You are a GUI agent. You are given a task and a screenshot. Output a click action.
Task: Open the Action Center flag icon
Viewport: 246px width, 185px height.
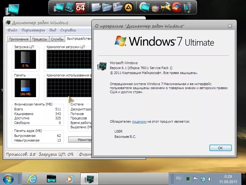click(x=195, y=179)
